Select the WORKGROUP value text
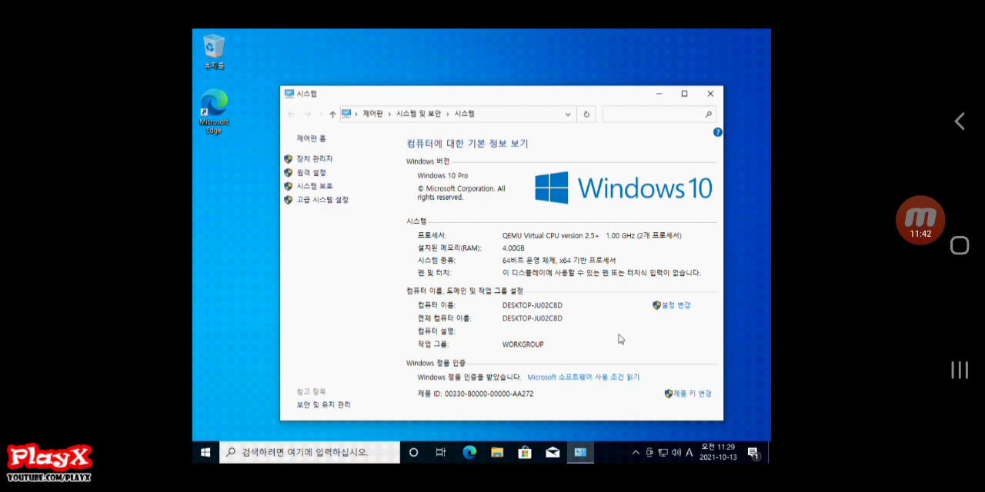985x492 pixels. 523,344
